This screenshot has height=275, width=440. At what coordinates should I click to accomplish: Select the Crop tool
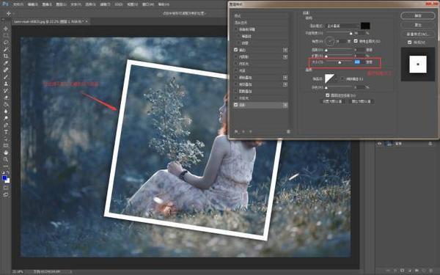coord(6,56)
